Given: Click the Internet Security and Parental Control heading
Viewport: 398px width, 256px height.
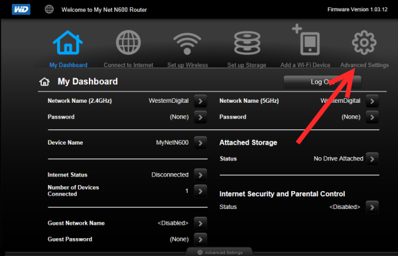Looking at the screenshot, I should (283, 194).
